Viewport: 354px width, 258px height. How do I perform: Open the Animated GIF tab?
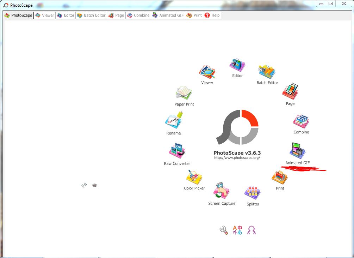(168, 16)
